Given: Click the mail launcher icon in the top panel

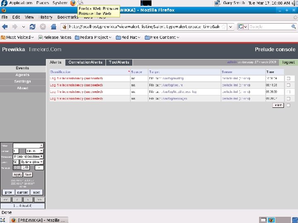Looking at the screenshot, I should click(x=81, y=2).
